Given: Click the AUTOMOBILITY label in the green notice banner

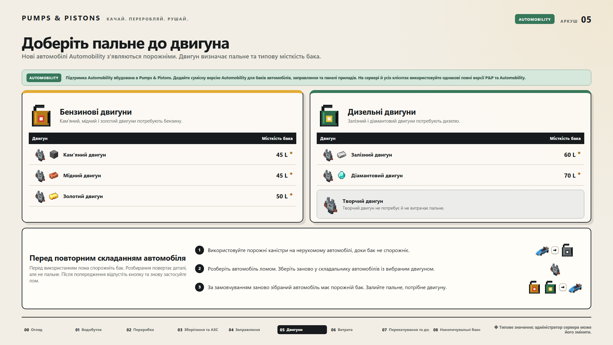Looking at the screenshot, I should click(x=44, y=78).
